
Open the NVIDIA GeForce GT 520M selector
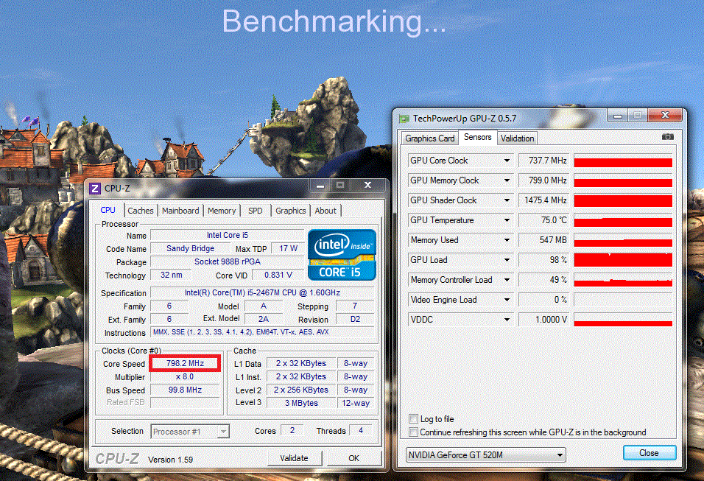[485, 455]
